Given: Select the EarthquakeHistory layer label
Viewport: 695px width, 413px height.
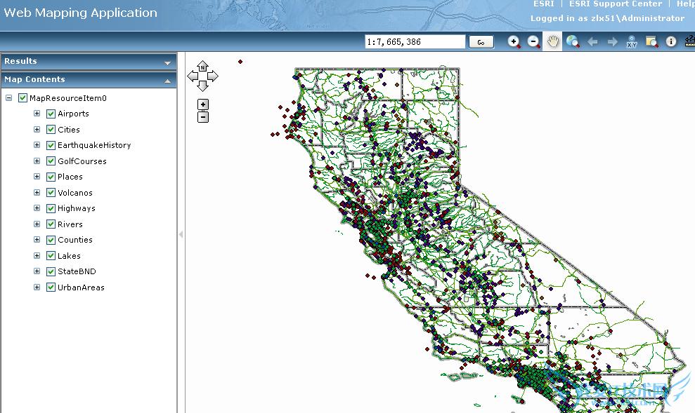Looking at the screenshot, I should point(94,145).
